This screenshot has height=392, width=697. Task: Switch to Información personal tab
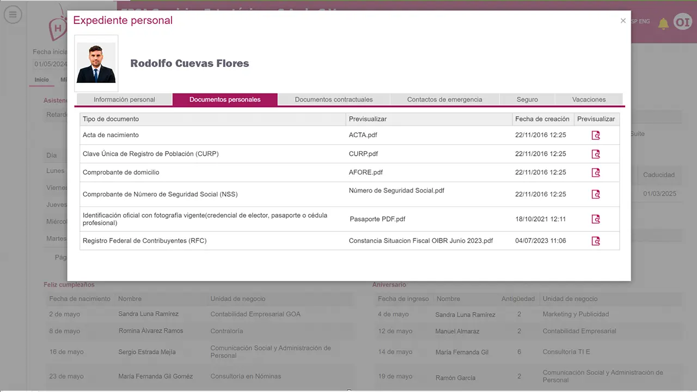(124, 100)
